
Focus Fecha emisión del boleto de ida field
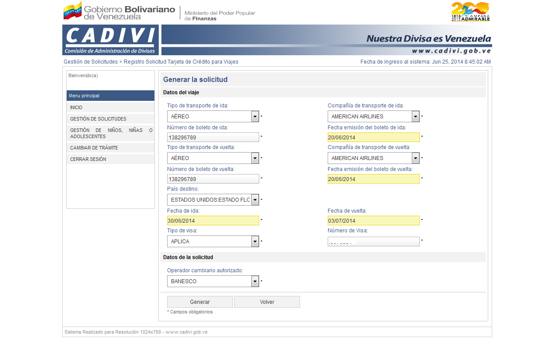click(x=374, y=137)
